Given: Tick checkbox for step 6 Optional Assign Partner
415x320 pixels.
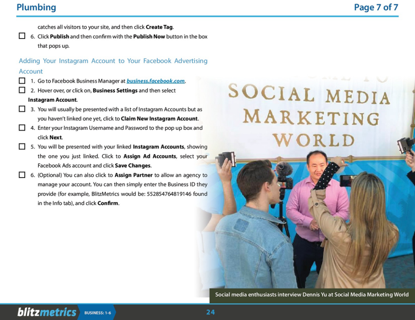Looking at the screenshot, I should tap(22, 175).
